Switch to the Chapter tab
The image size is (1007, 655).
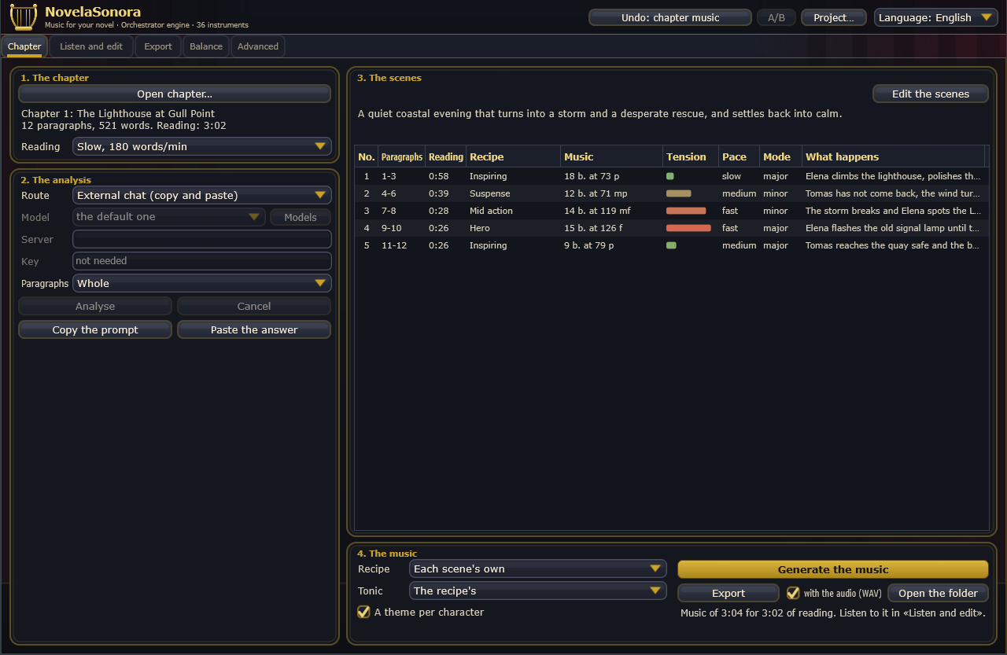coord(24,46)
